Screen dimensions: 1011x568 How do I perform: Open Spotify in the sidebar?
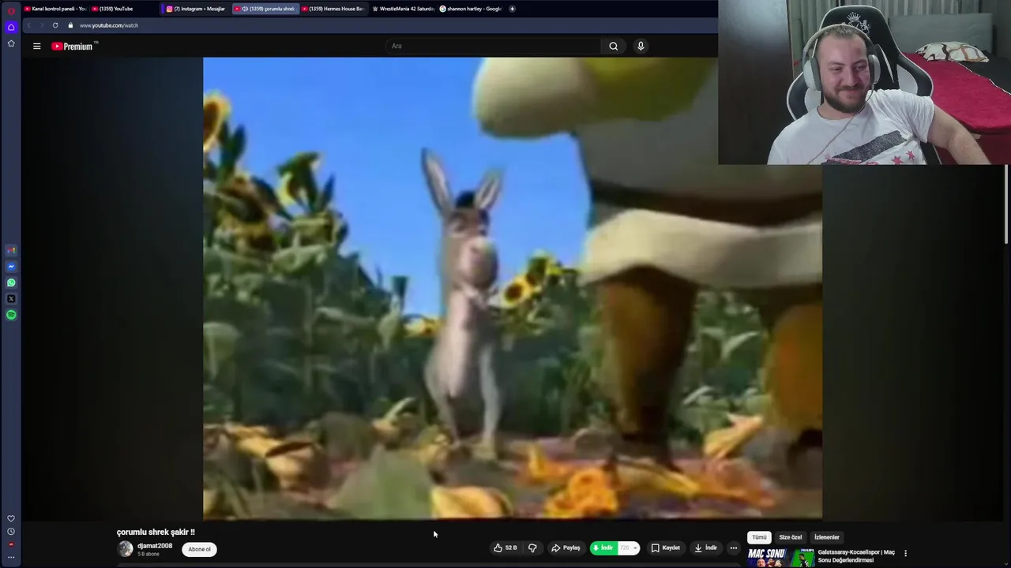click(x=11, y=315)
